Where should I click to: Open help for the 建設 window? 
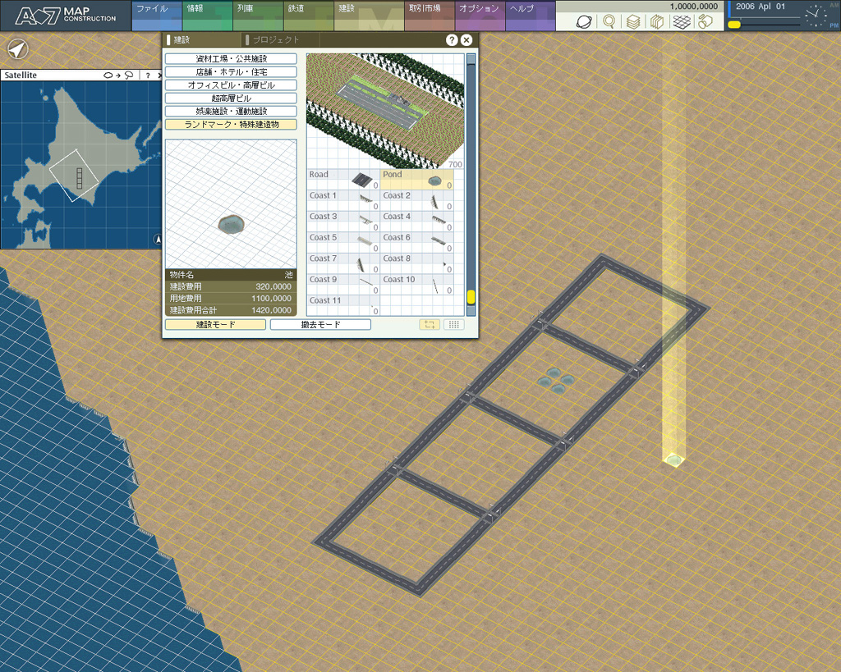point(452,39)
